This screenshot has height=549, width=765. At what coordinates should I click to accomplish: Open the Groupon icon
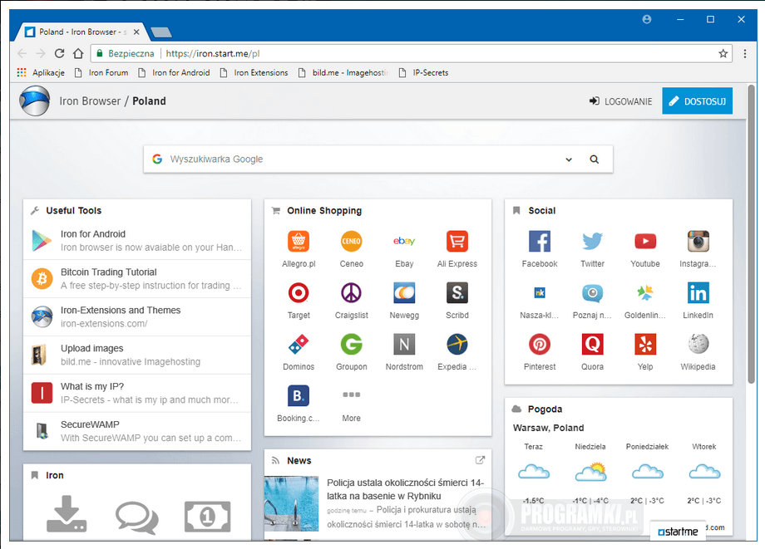(x=351, y=345)
